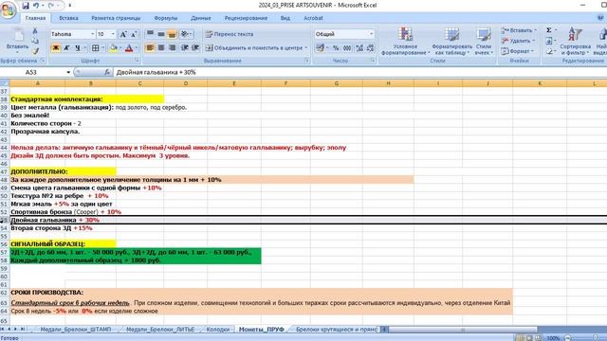Viewport: 607px width, 341px height.
Task: Click the formula bar with Двойная гальваника
Action: 360,72
